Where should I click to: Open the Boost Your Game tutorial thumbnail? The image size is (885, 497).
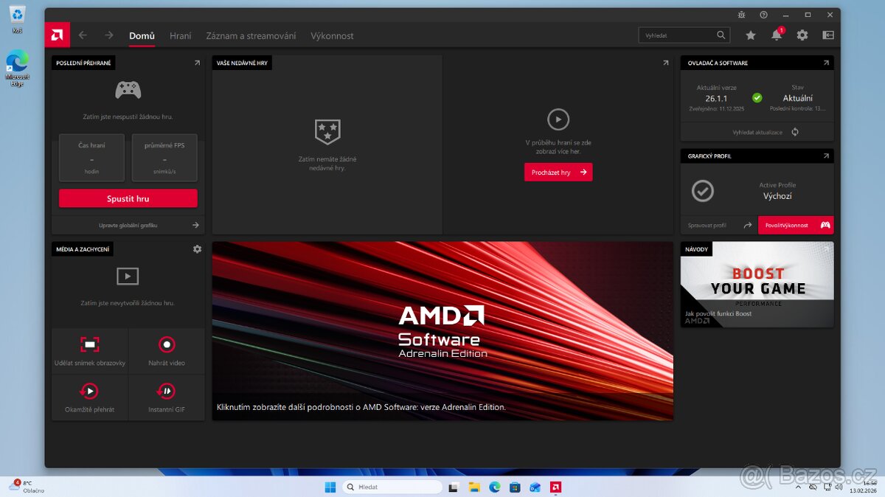pos(757,285)
